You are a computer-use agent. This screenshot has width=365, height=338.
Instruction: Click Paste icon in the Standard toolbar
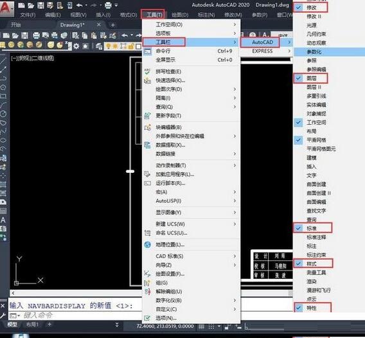94,35
